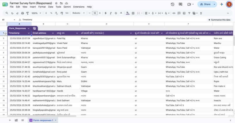Open the Email address column dropdown

point(53,33)
